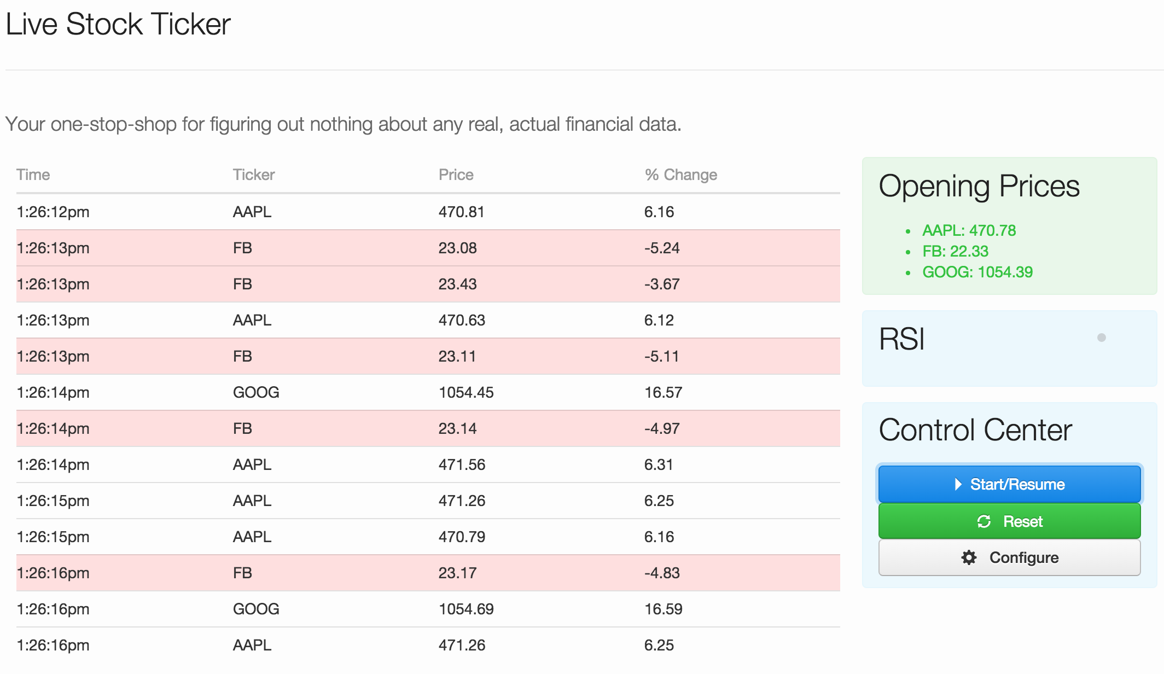Click the RSI panel heading
Image resolution: width=1164 pixels, height=674 pixels.
[901, 339]
